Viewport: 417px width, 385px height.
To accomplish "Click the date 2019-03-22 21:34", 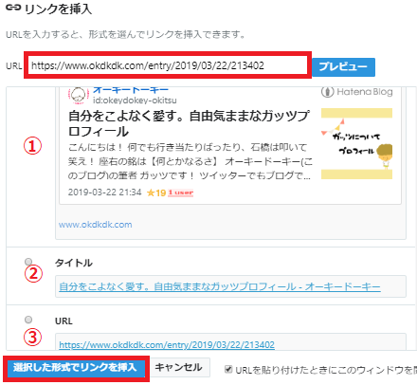I will coord(104,192).
